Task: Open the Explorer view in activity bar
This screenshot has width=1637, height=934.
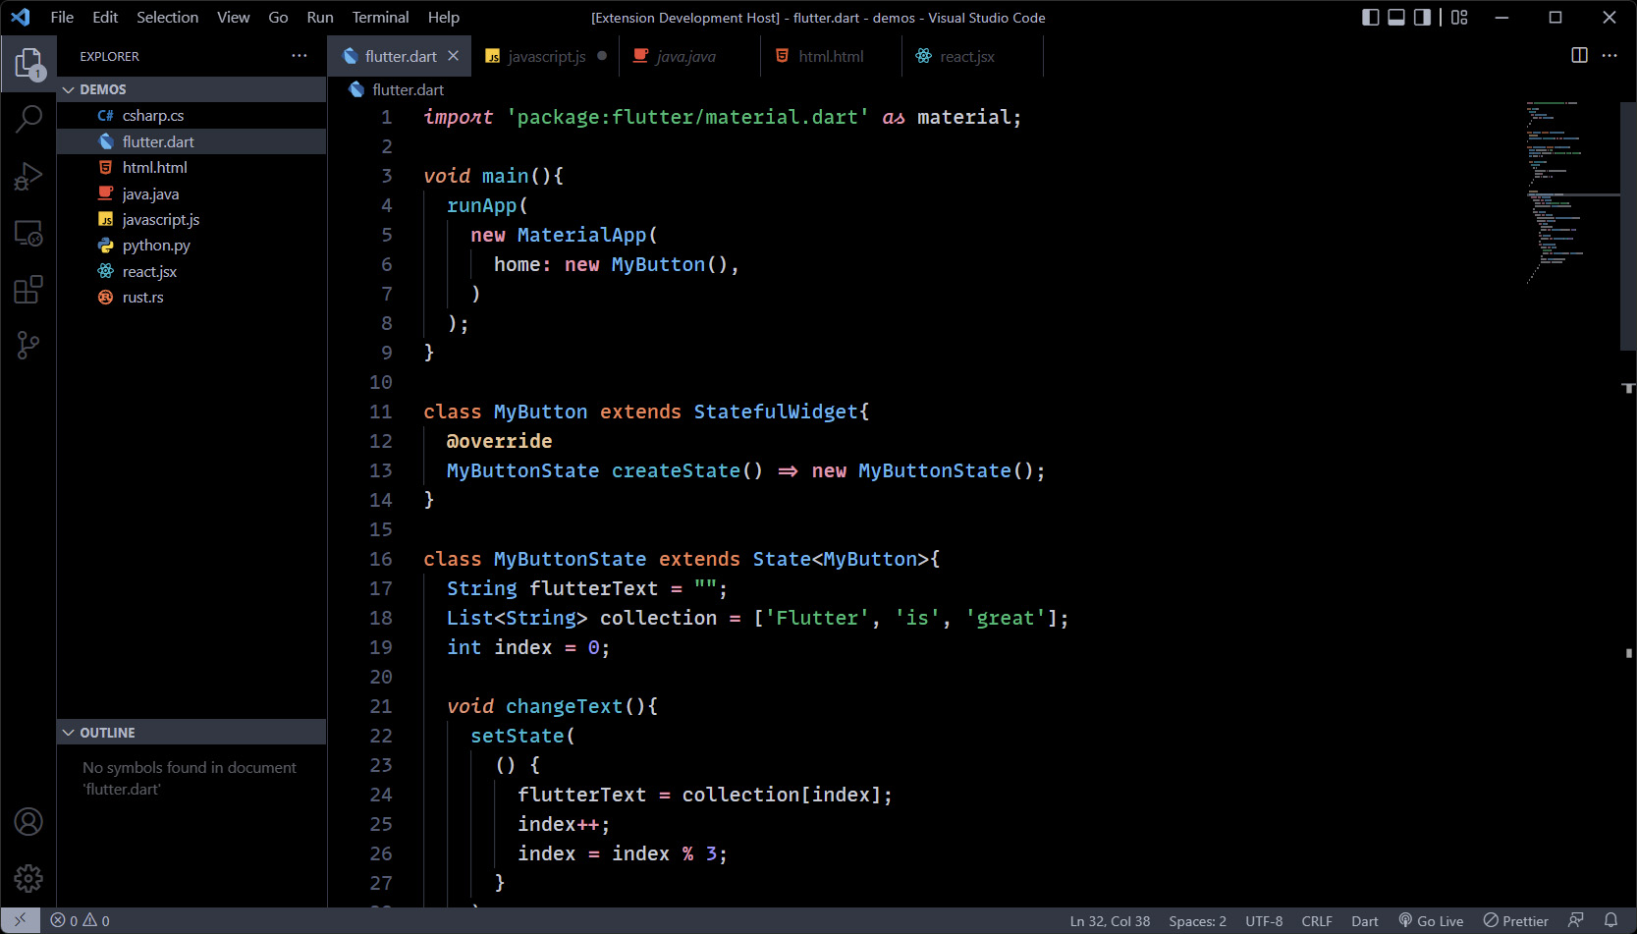Action: click(28, 64)
